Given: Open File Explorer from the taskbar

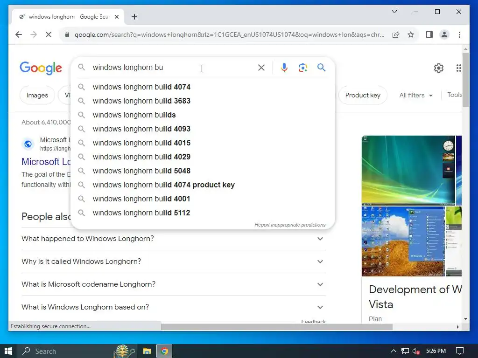Looking at the screenshot, I should tap(147, 351).
